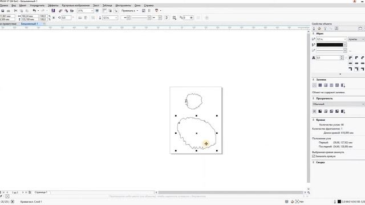Select the first outline position option in Абрис

tap(351, 69)
